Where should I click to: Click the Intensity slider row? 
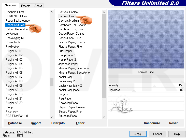click(x=146, y=85)
